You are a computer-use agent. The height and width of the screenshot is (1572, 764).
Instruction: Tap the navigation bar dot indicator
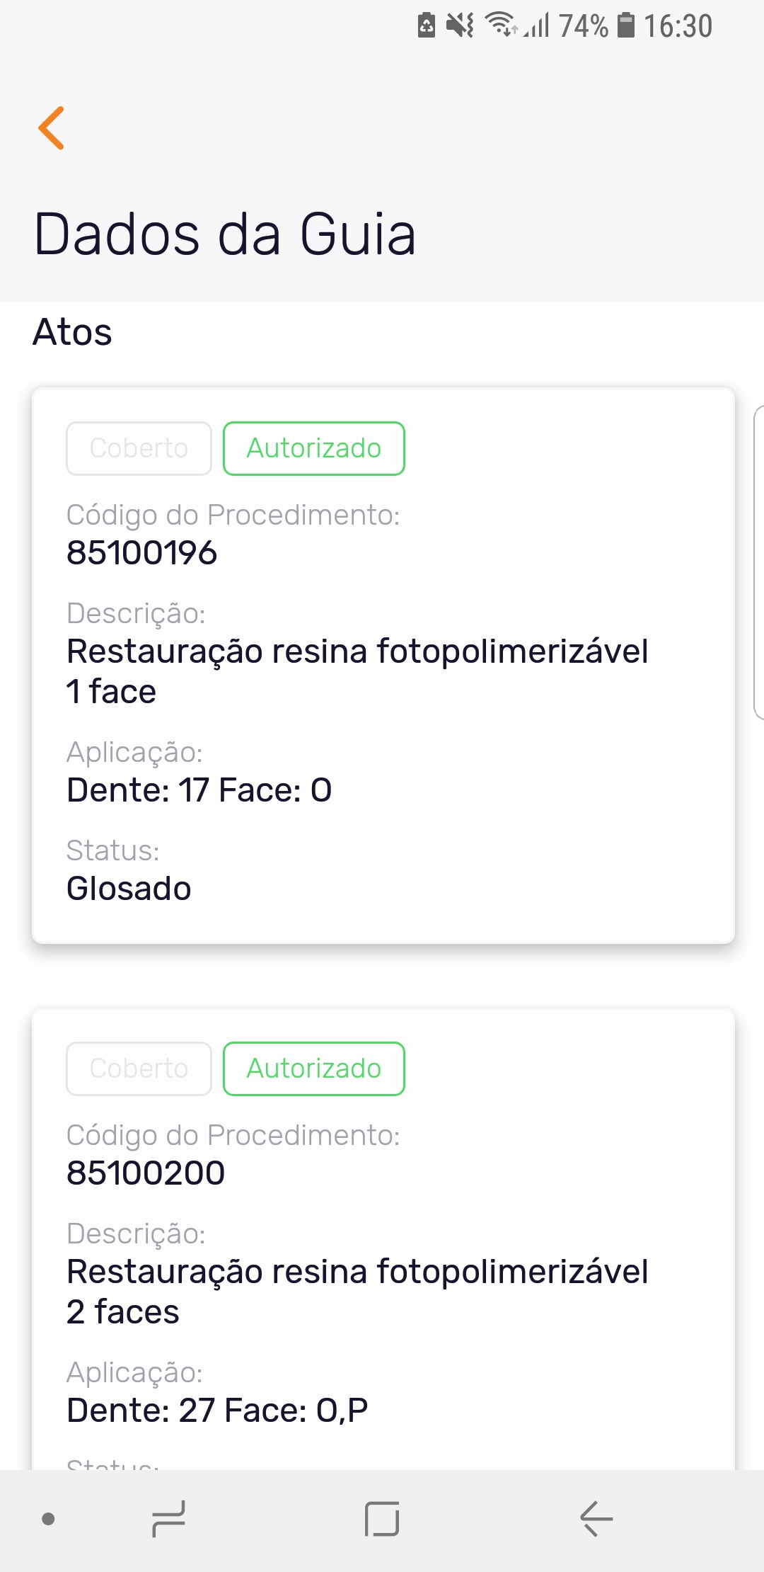(x=48, y=1519)
